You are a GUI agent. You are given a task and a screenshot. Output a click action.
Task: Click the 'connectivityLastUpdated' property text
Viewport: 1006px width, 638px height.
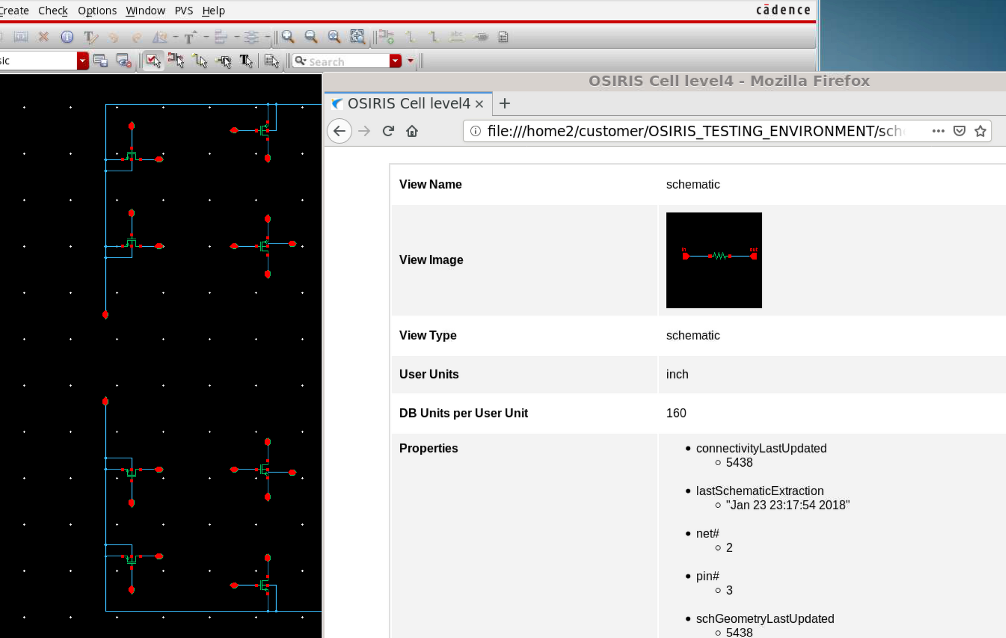click(761, 448)
